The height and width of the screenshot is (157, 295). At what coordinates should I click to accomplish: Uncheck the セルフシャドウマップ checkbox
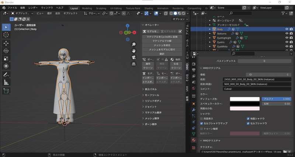(201, 123)
